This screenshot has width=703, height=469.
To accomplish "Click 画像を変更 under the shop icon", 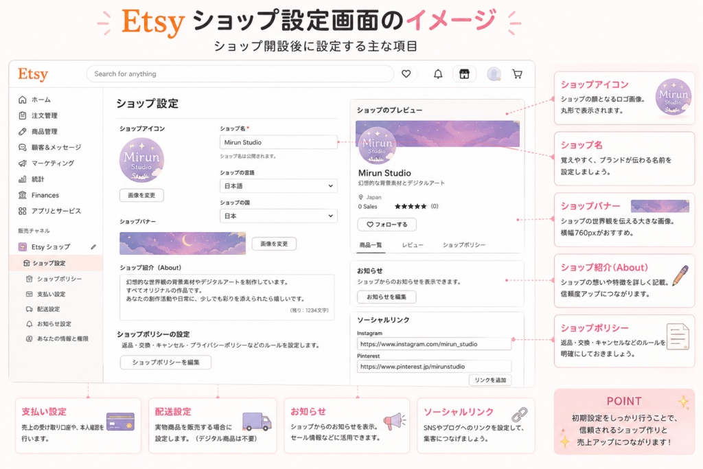I will pyautogui.click(x=141, y=196).
